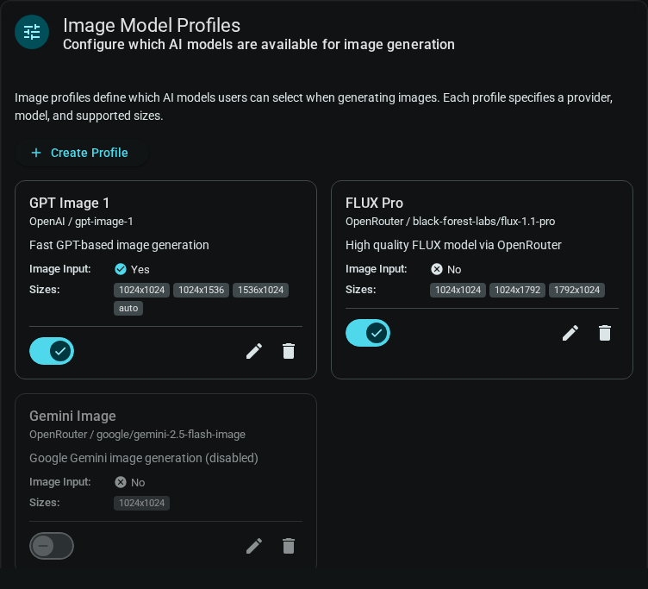The image size is (648, 589).
Task: Delete the GPT Image 1 profile
Action: pyautogui.click(x=289, y=351)
